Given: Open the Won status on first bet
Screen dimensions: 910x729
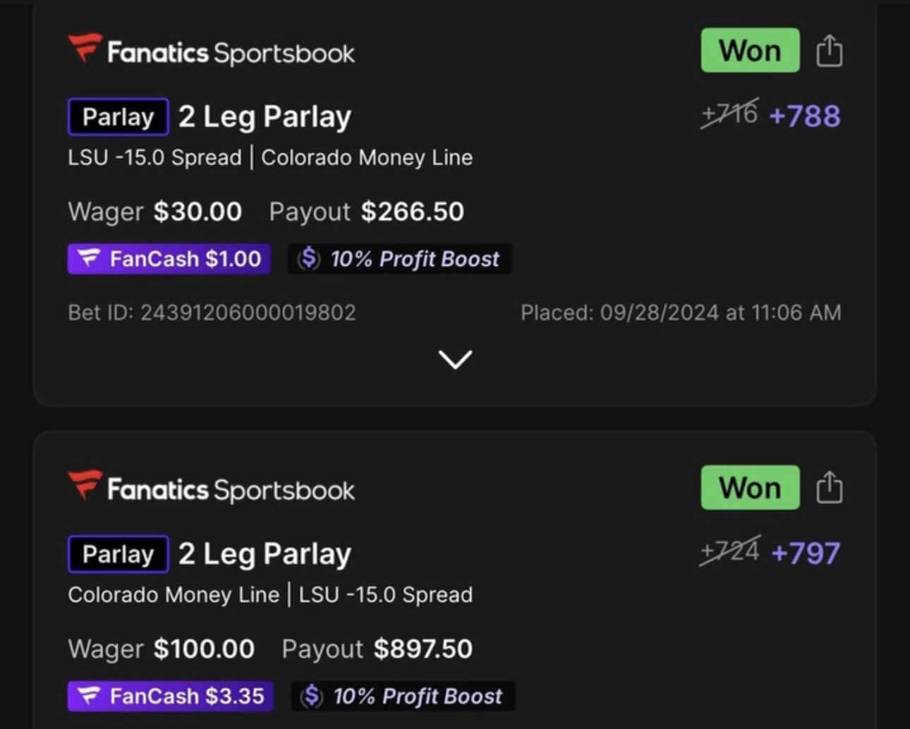Looking at the screenshot, I should tap(750, 50).
